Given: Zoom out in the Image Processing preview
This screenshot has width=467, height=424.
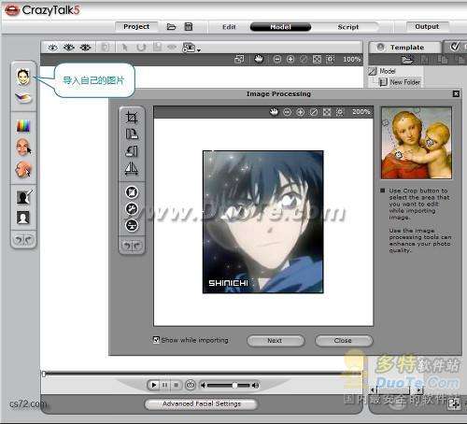Looking at the screenshot, I should pos(287,112).
